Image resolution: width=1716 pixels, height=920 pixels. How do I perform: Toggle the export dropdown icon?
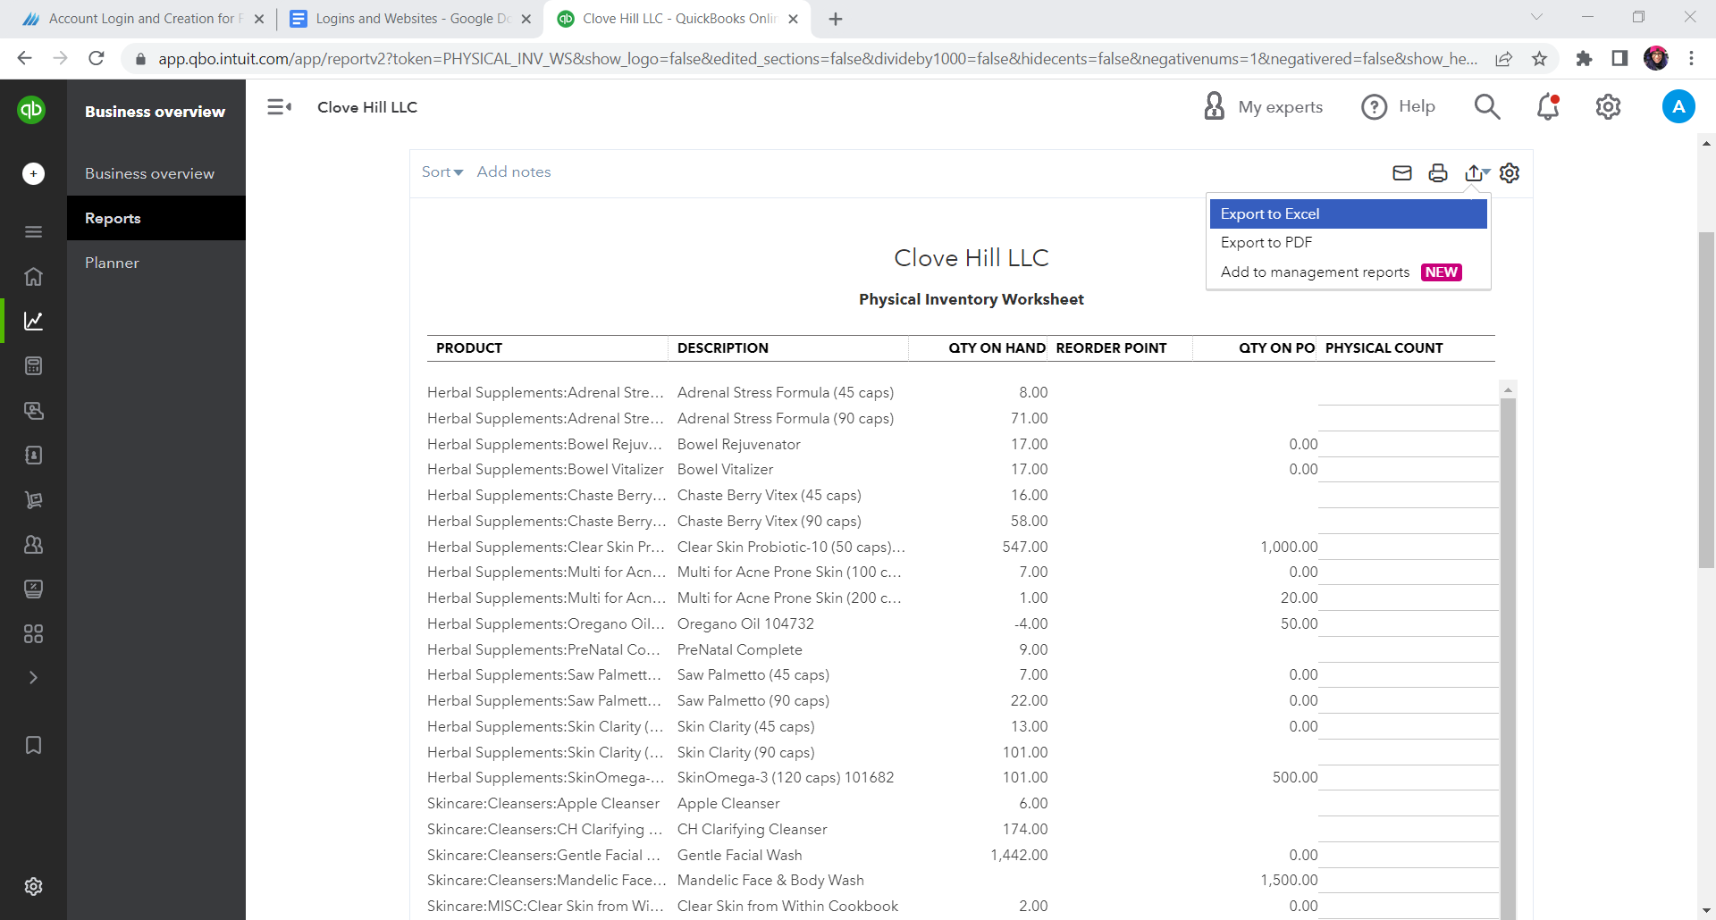coord(1477,173)
